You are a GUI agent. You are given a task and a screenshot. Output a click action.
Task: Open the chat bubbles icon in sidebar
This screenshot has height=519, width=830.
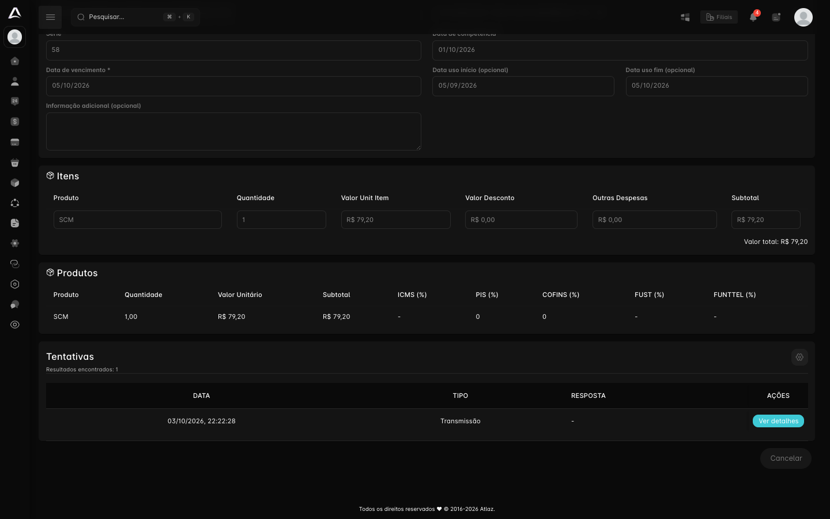[x=15, y=304]
